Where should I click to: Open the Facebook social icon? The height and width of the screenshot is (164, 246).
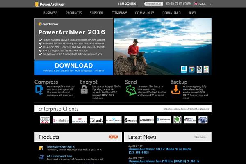tap(172, 4)
